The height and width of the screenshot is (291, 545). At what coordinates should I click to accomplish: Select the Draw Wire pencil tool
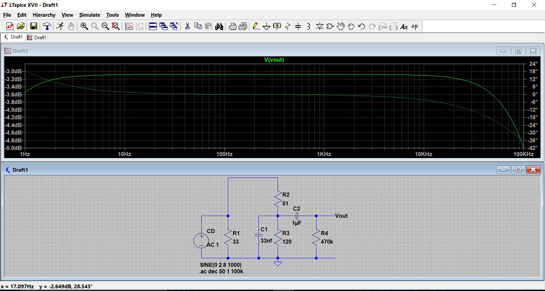pos(256,26)
